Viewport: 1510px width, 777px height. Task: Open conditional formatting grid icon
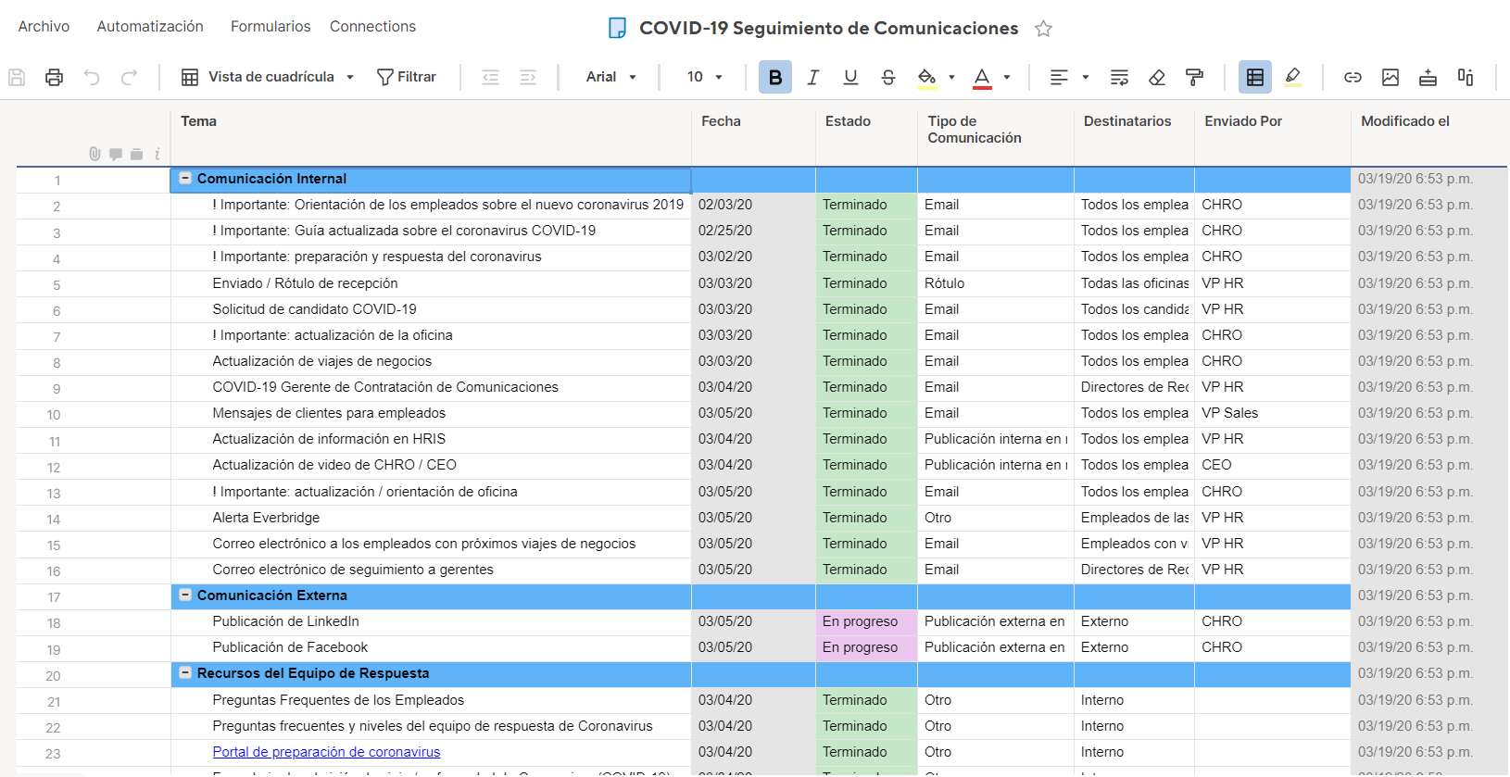point(1255,77)
